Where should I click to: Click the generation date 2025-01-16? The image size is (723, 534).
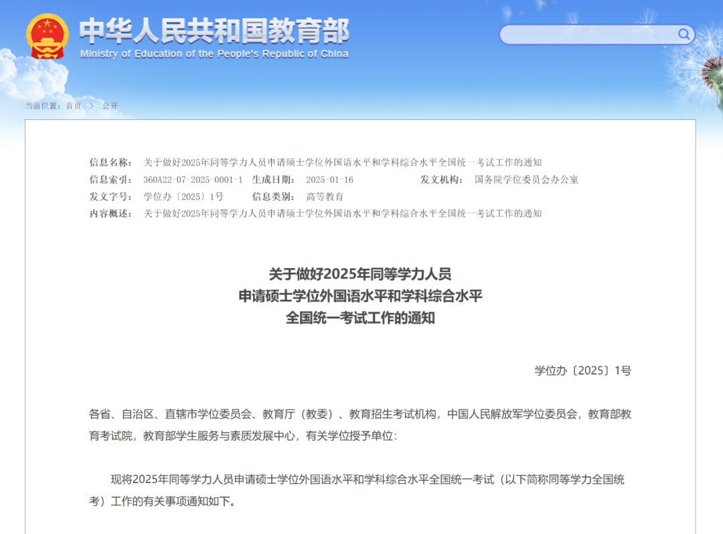pos(329,180)
